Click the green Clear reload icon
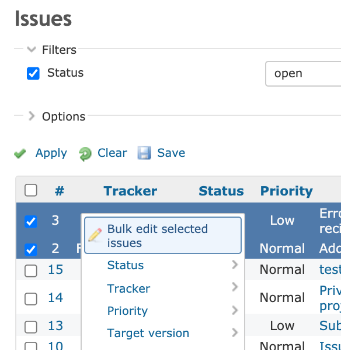 (85, 154)
